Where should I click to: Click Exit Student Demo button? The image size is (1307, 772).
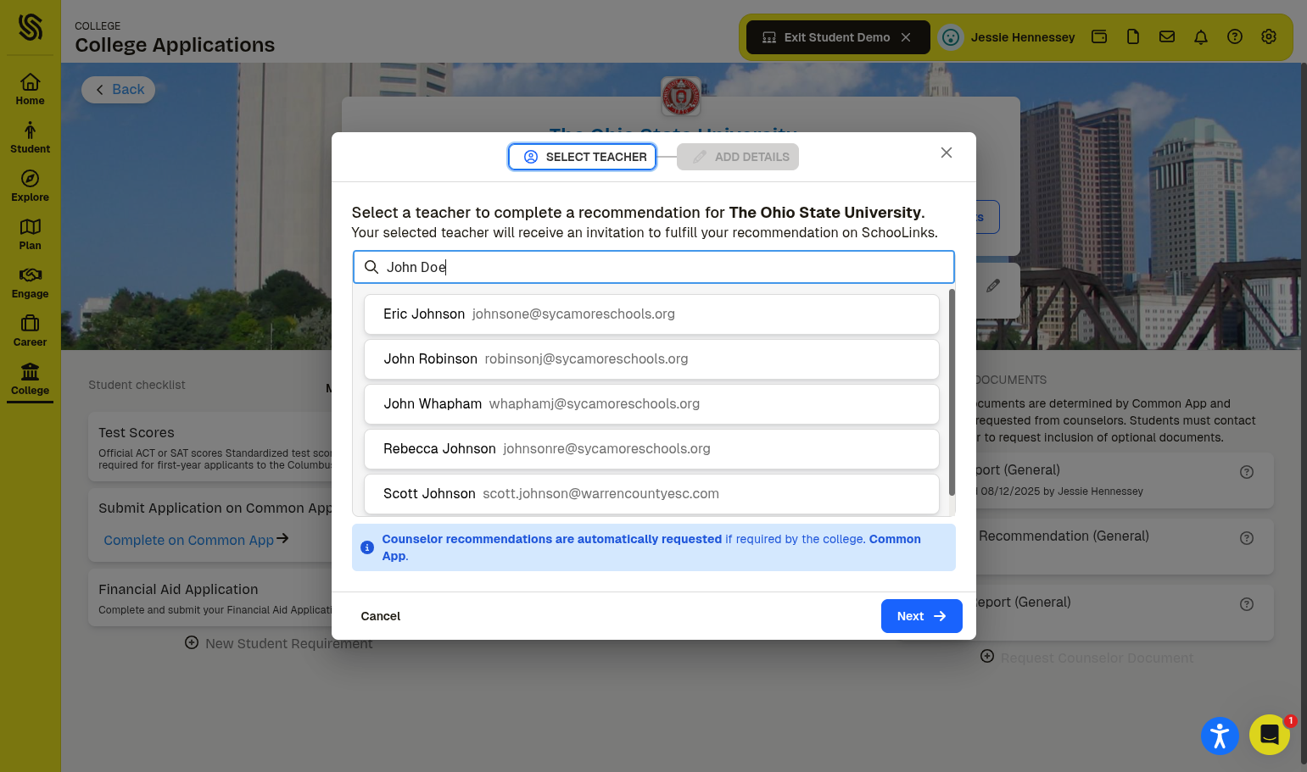(x=838, y=37)
